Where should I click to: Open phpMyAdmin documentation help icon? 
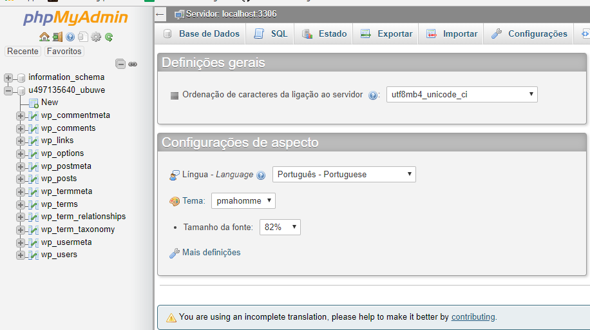[70, 37]
